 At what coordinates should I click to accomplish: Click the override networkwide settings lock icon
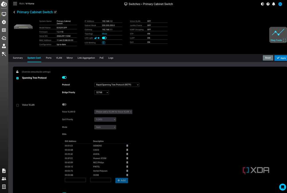click(x=18, y=72)
